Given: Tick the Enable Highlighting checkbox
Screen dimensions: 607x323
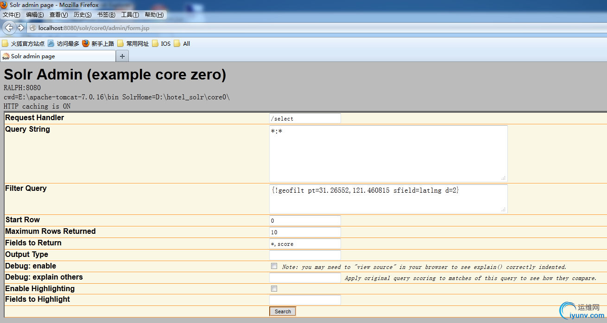Looking at the screenshot, I should 274,289.
